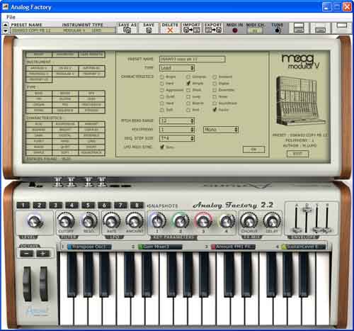Click the Tune knob in toolbar
Screen dimensions: 354x331
tap(278, 30)
